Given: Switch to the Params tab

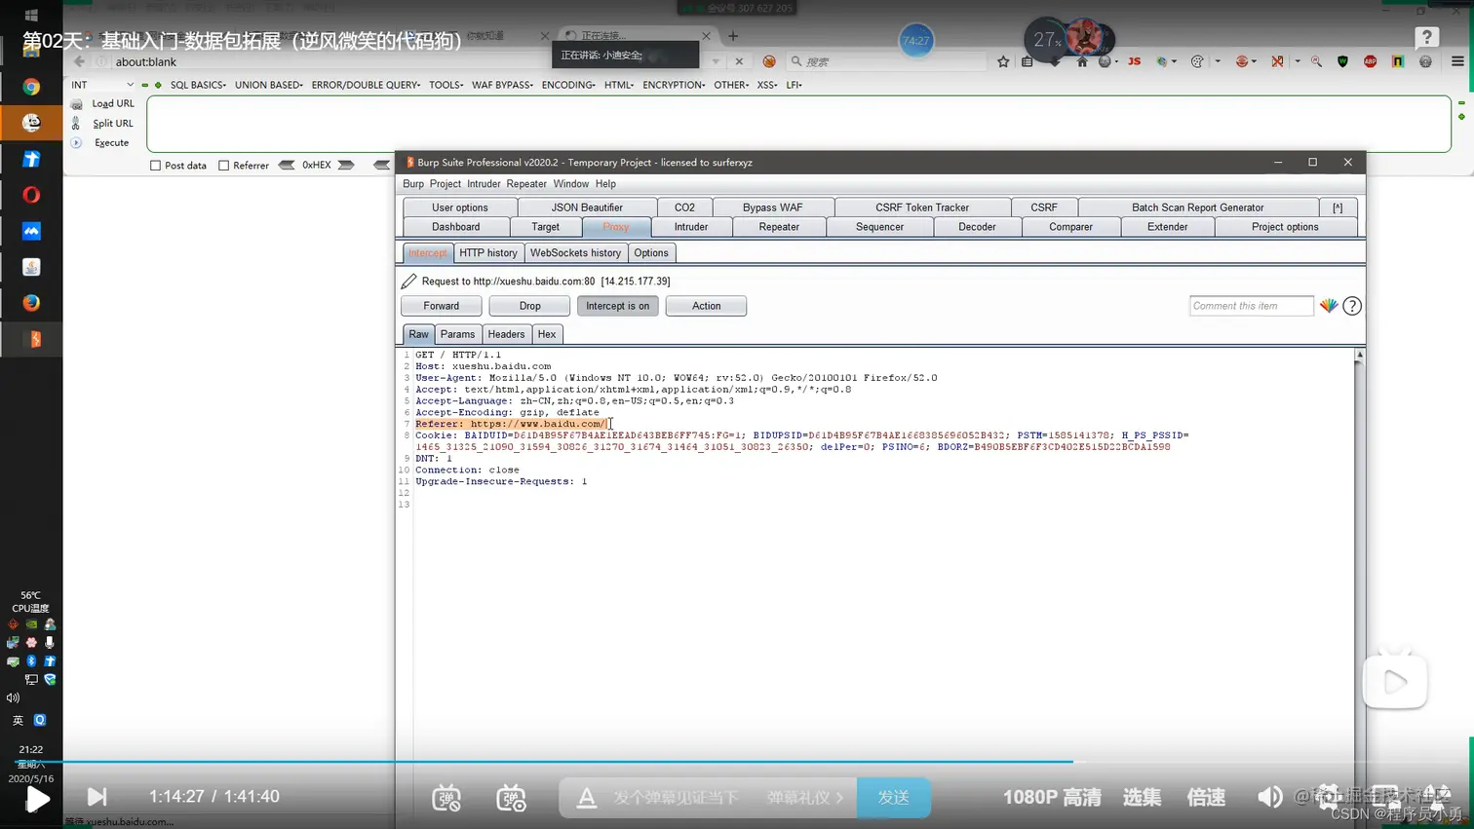Looking at the screenshot, I should (457, 334).
